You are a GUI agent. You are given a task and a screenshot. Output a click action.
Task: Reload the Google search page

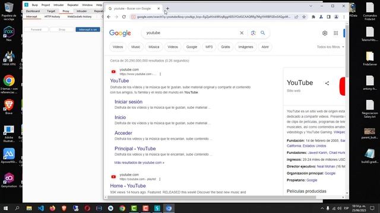[x=124, y=17]
